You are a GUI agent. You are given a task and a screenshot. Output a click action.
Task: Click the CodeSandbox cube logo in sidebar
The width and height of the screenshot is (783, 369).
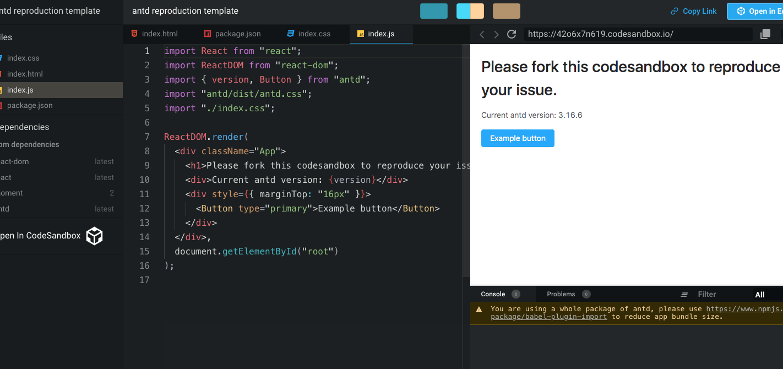[x=94, y=236]
